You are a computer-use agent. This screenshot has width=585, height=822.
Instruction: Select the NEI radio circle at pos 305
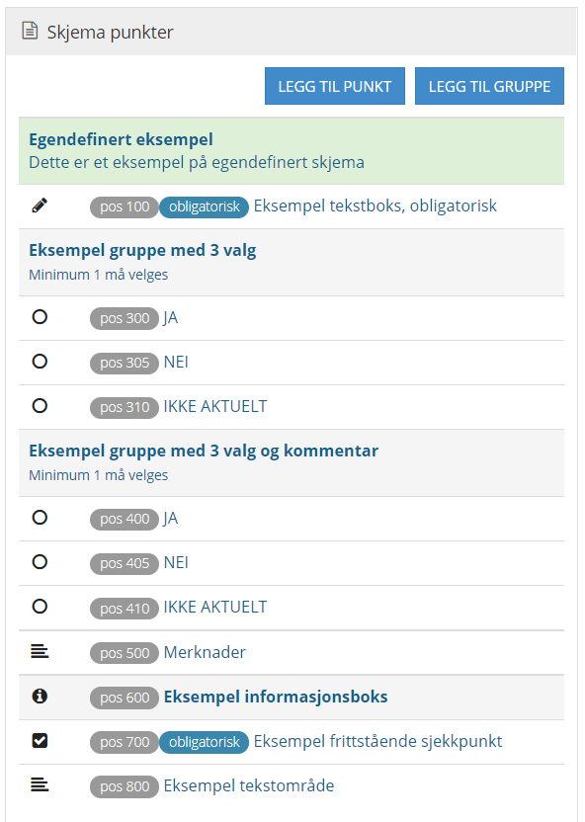[x=40, y=362]
